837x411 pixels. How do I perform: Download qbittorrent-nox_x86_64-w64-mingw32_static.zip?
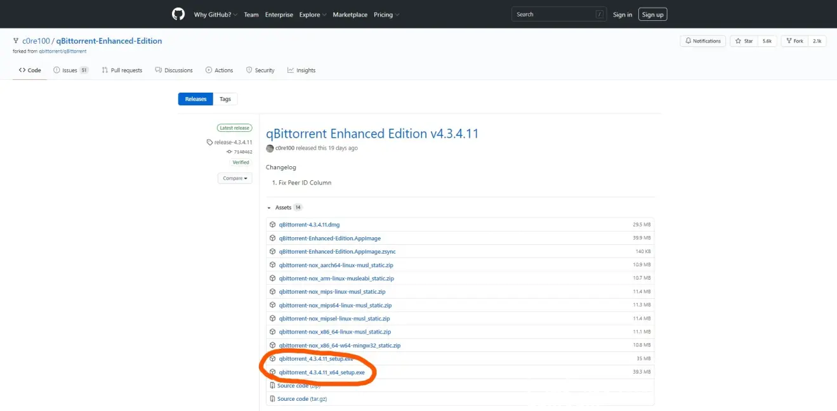339,346
